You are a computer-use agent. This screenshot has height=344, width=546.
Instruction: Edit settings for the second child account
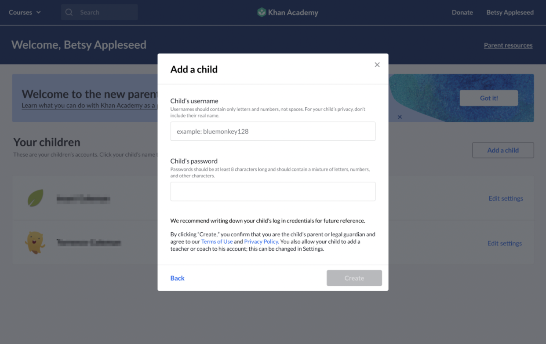pyautogui.click(x=504, y=243)
